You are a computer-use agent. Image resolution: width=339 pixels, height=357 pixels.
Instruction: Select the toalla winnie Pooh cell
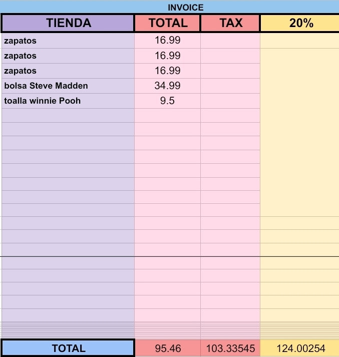68,101
